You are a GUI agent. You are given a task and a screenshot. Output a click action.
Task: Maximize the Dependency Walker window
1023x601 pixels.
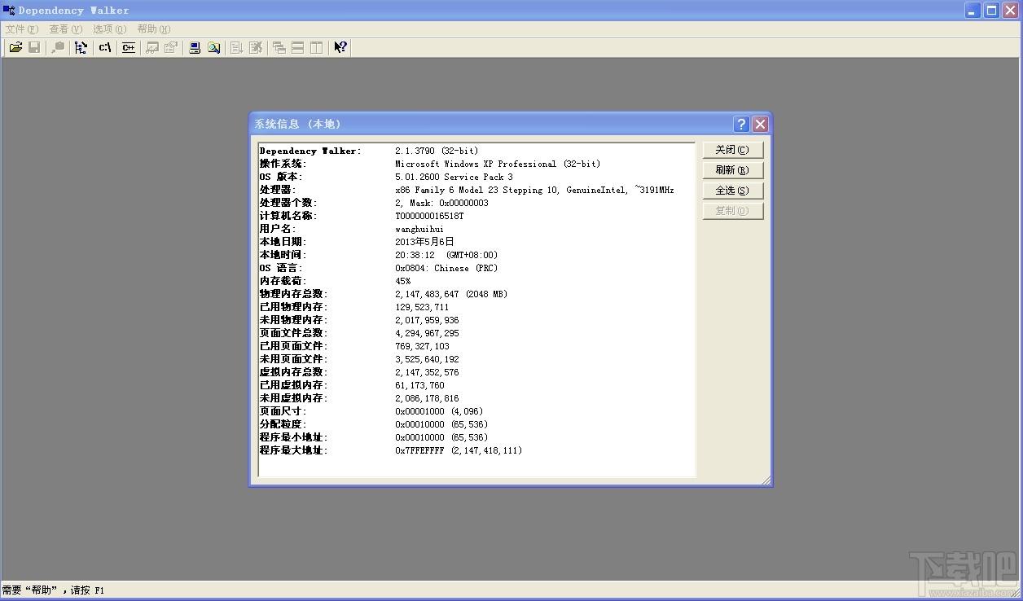pos(992,10)
